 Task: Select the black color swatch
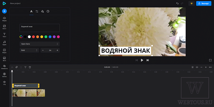tap(25, 37)
